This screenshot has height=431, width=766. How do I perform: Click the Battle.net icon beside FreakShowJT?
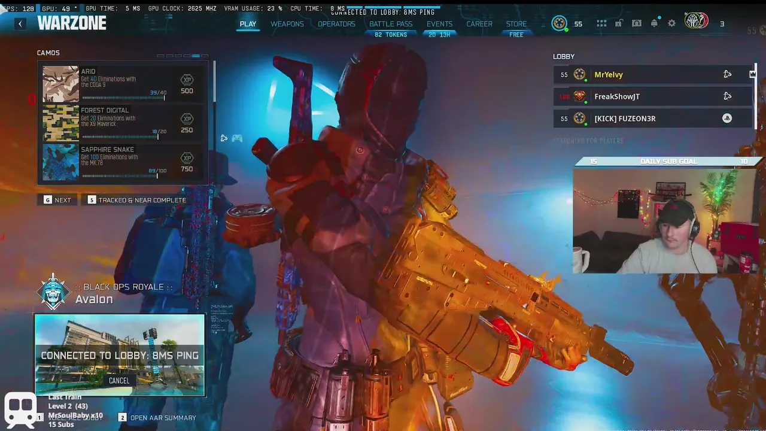[727, 96]
